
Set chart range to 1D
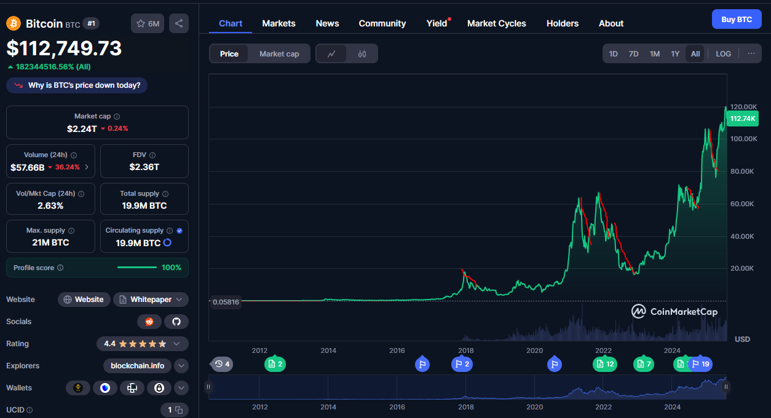point(614,54)
